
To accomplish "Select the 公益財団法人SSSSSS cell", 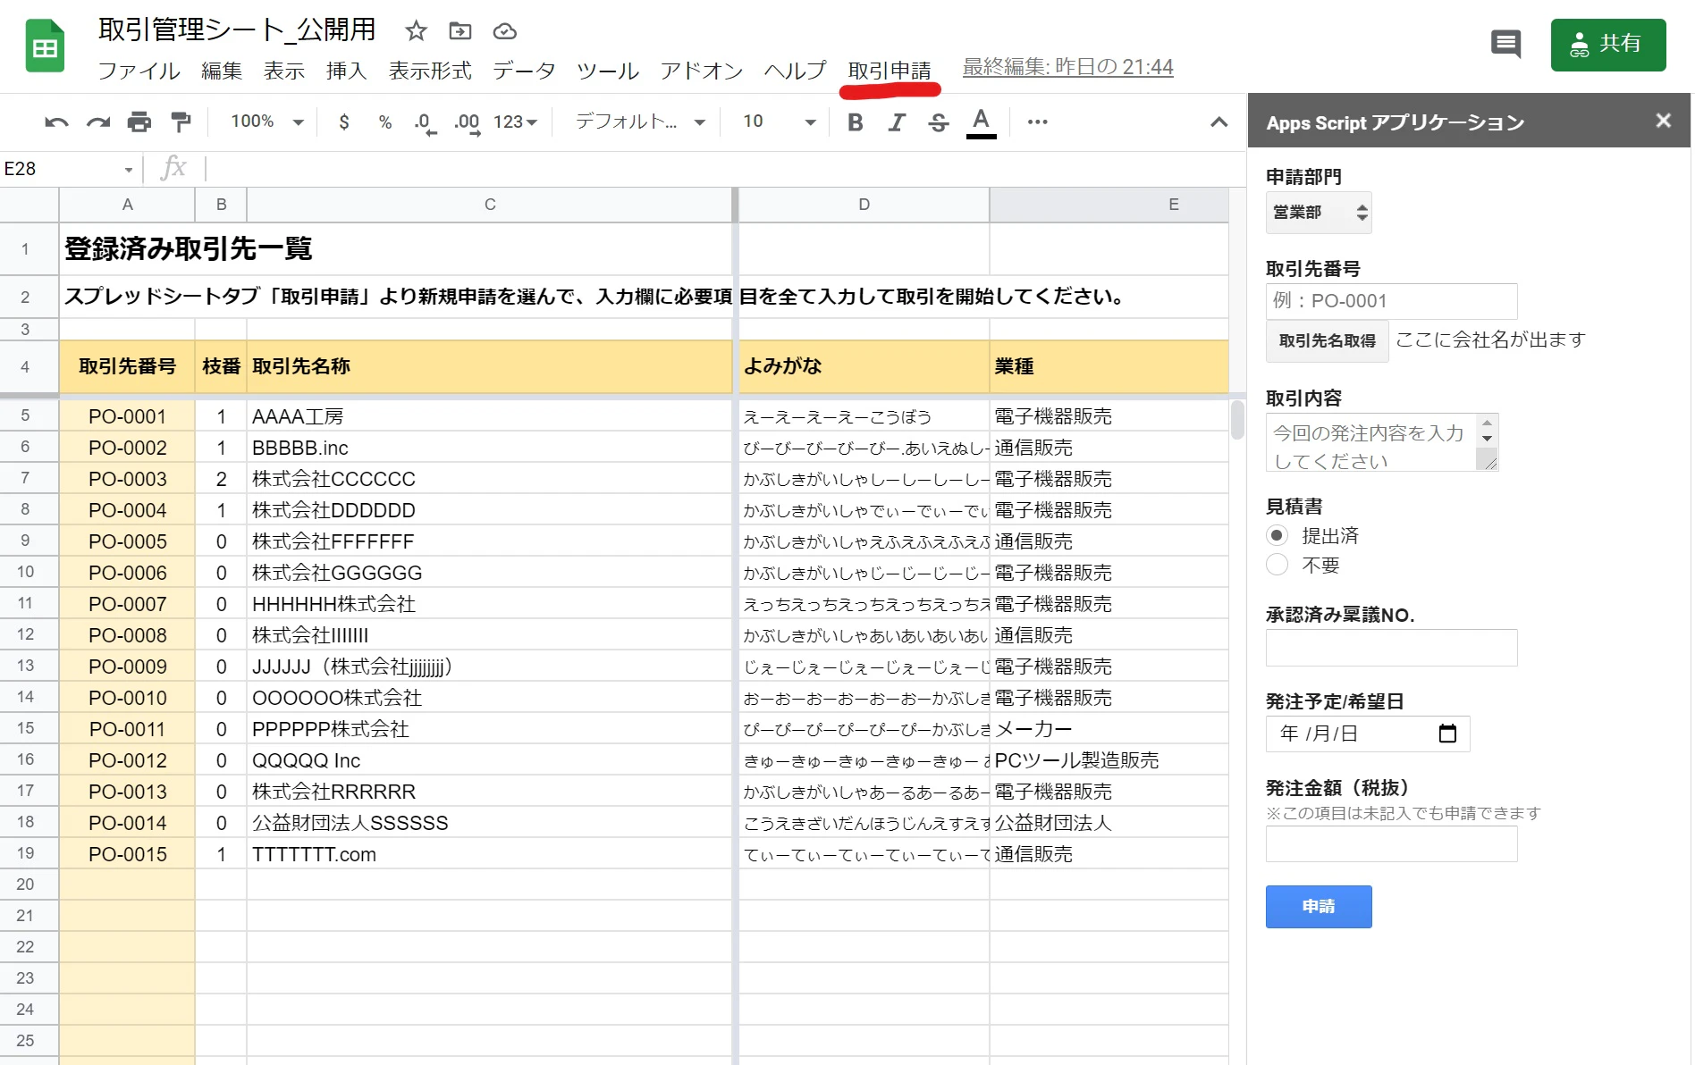I will pyautogui.click(x=490, y=823).
